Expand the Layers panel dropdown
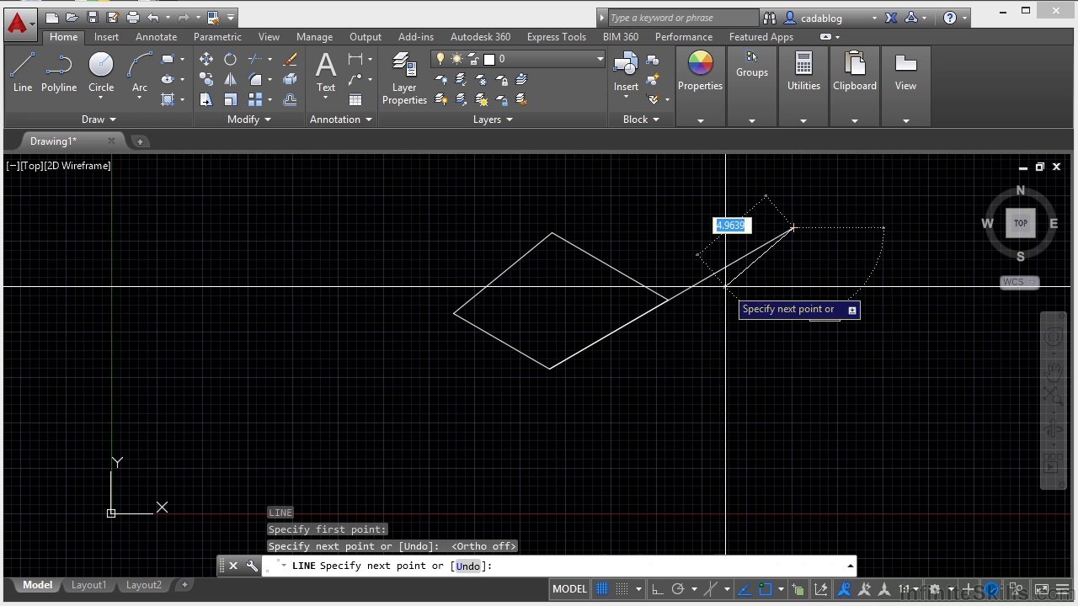 pos(493,120)
